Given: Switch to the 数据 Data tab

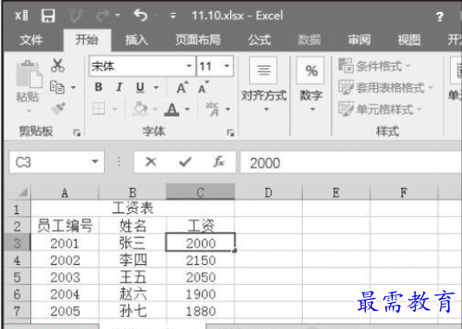Looking at the screenshot, I should [x=309, y=40].
